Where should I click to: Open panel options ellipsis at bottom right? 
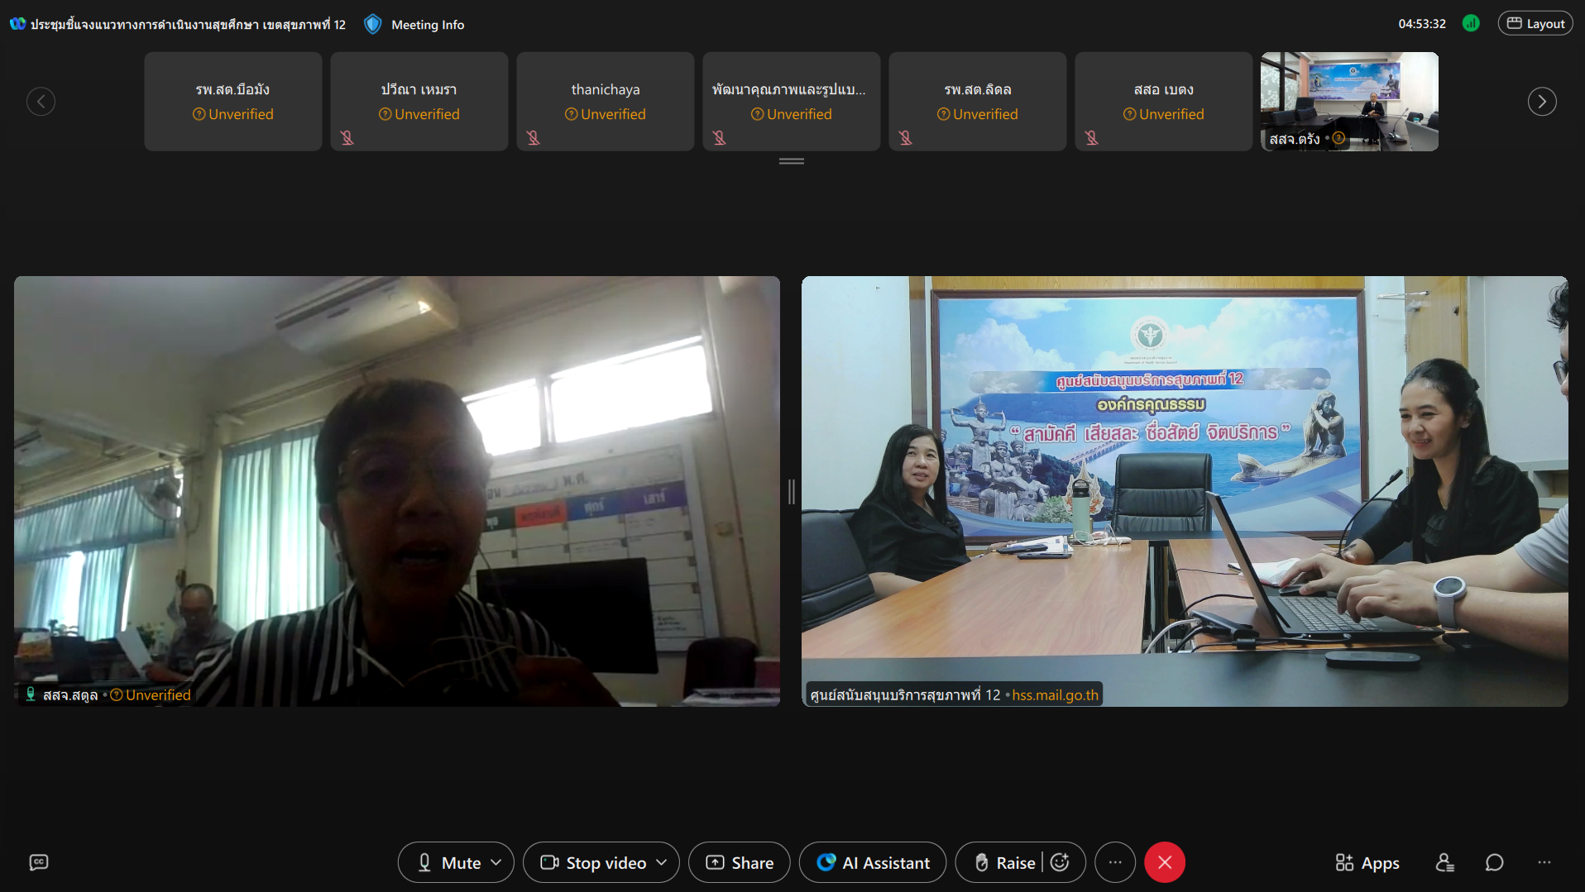tap(1544, 862)
